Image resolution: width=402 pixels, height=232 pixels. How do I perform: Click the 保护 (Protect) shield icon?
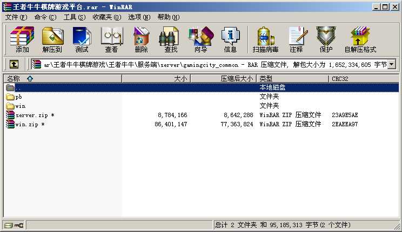326,39
